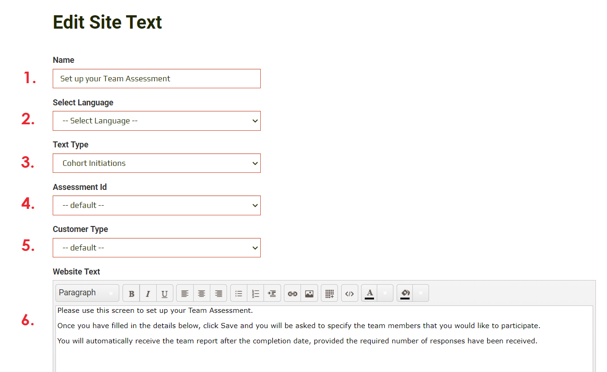Insert an image into the text
This screenshot has width=607, height=372.
tap(309, 293)
